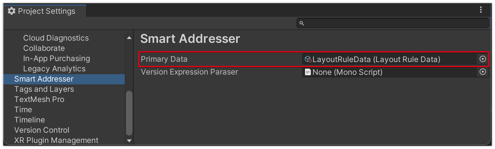Open object picker for Primary Data
This screenshot has width=495, height=149.
482,59
